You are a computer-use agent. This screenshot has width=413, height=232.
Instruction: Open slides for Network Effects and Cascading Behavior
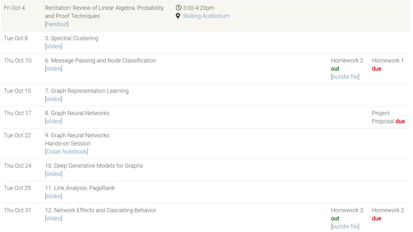pos(54,218)
